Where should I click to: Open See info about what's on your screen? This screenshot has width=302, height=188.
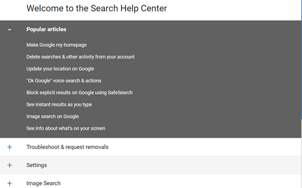pyautogui.click(x=66, y=129)
